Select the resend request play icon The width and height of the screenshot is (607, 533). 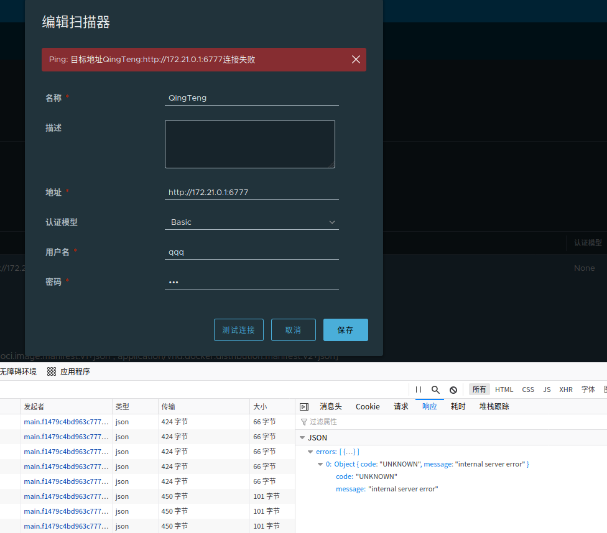304,406
